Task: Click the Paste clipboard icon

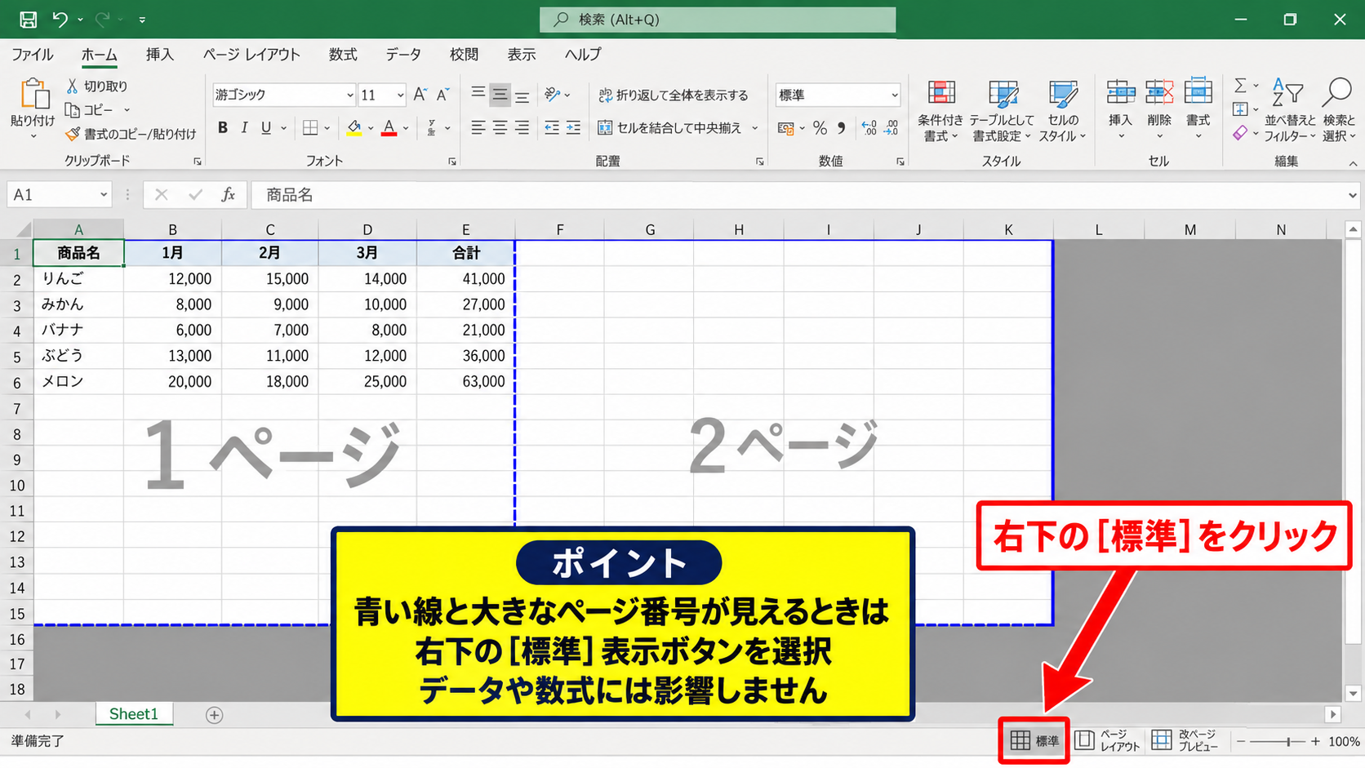Action: coord(33,94)
